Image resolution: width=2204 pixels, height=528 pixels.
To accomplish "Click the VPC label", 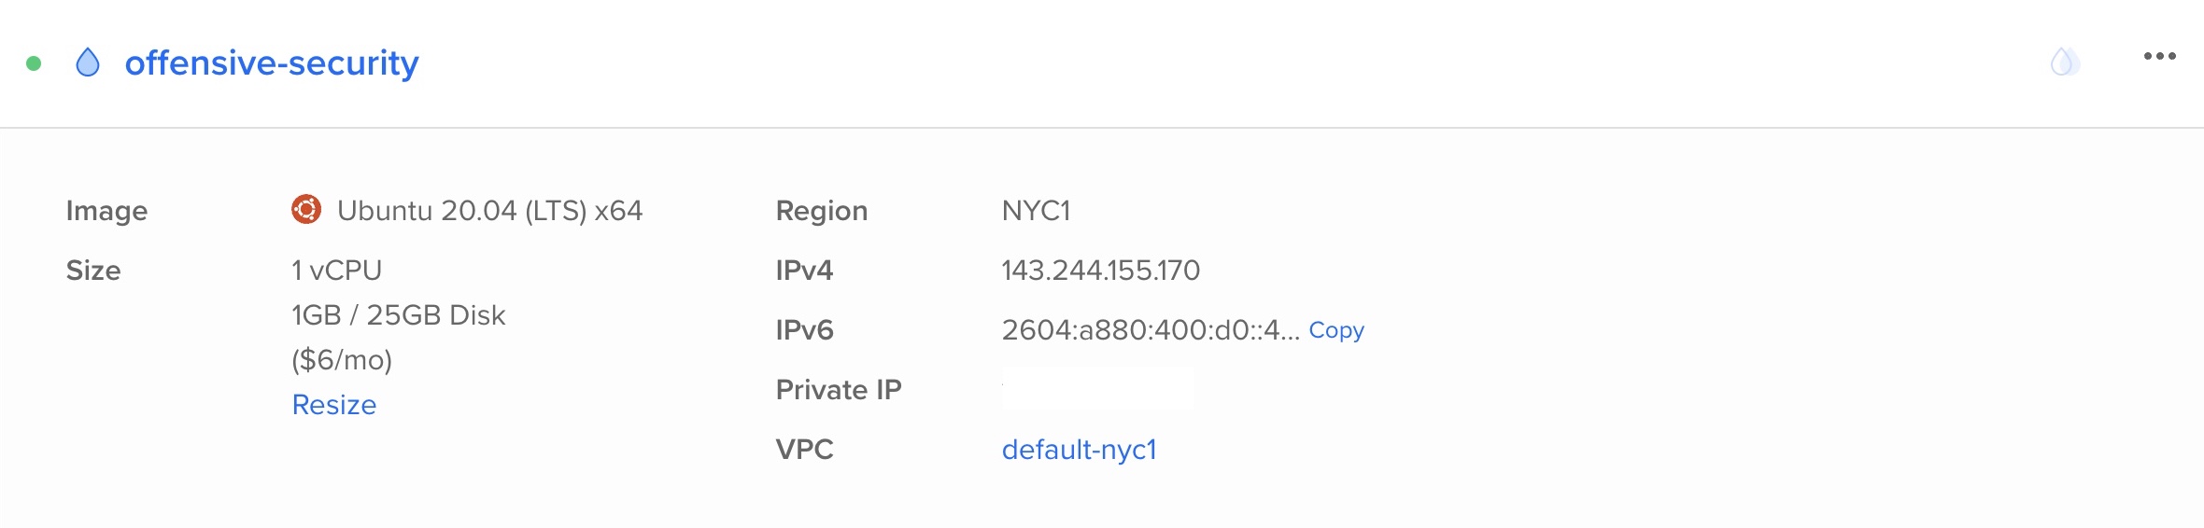I will 805,450.
